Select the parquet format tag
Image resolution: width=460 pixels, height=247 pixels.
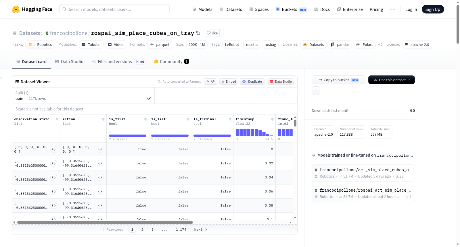(160, 44)
